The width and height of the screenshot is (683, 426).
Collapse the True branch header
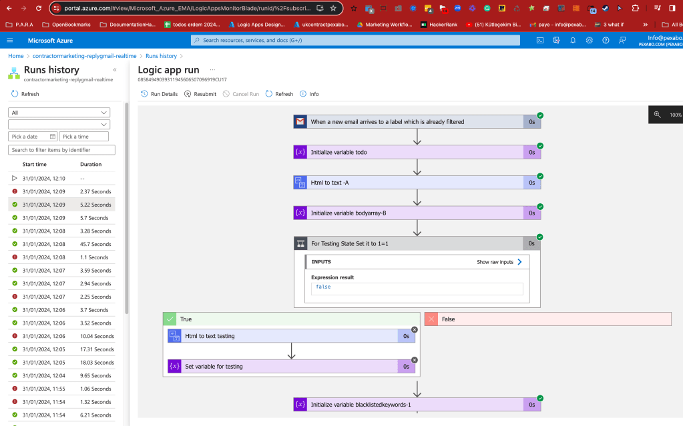[291, 319]
